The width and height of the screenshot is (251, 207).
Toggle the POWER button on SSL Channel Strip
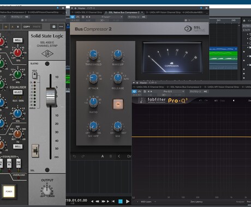pyautogui.click(x=9, y=191)
